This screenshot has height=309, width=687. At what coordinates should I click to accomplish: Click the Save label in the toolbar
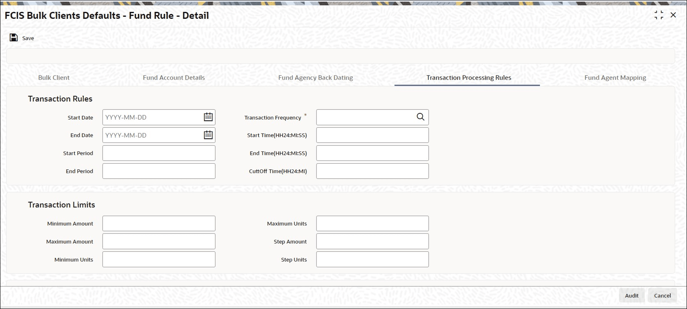[28, 38]
